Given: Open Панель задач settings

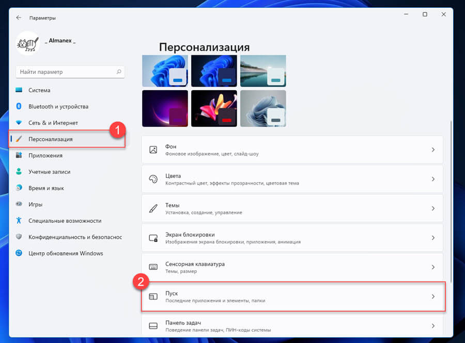Looking at the screenshot, I should click(x=292, y=324).
